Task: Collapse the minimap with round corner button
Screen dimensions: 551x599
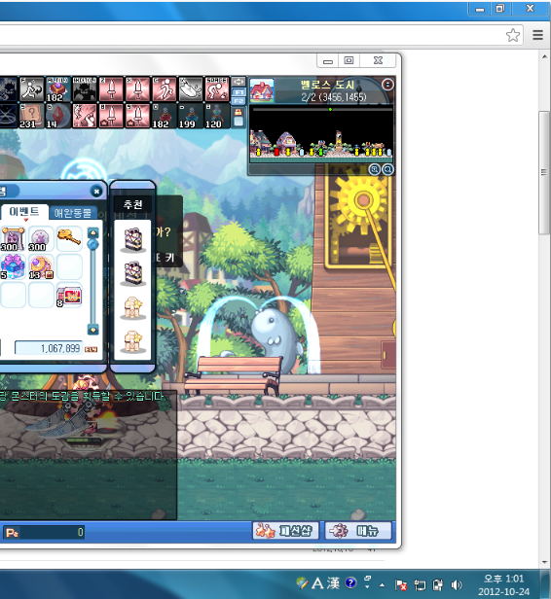Action: pos(387,85)
